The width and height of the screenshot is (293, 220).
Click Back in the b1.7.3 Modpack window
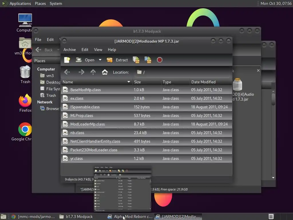[x=44, y=50]
